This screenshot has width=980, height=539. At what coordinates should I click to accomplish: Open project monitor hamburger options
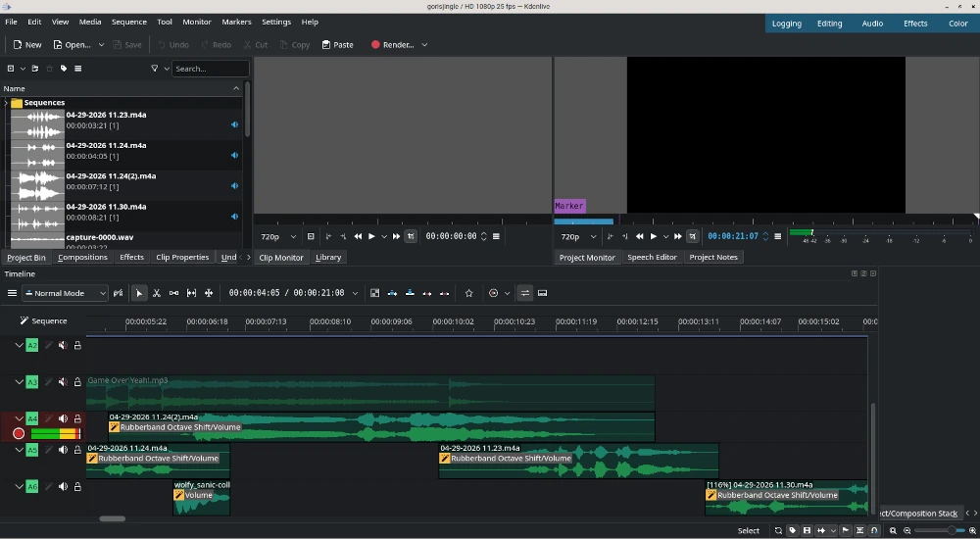click(x=777, y=236)
